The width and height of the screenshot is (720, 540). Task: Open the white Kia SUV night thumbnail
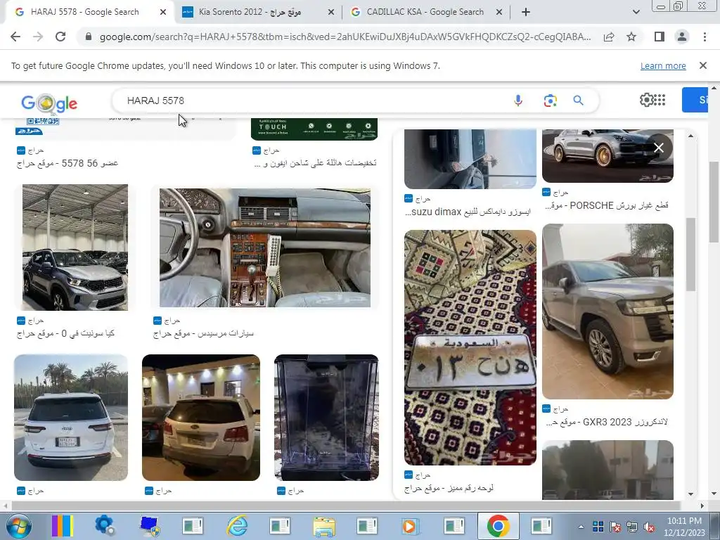(201, 418)
